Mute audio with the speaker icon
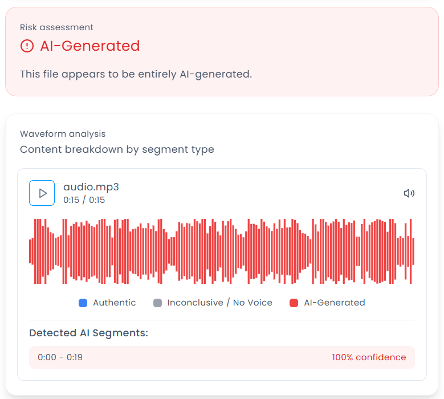444x399 pixels. point(409,193)
